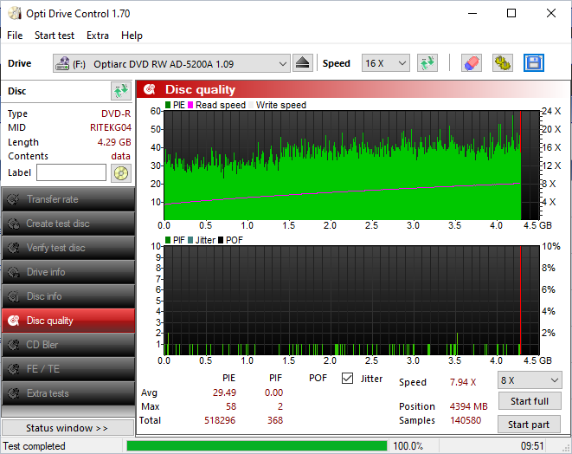Maximize the Opti Drive Control window
Screen dimensions: 572x454
(511, 14)
